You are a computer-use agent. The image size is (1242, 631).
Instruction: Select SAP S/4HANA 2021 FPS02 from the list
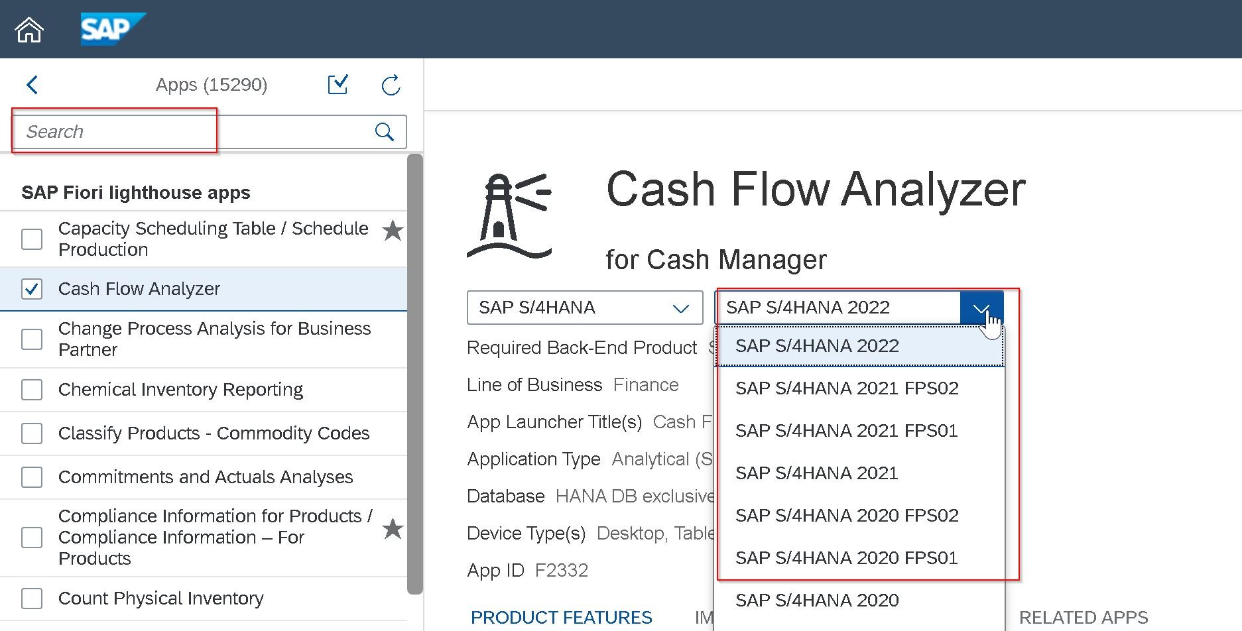coord(847,388)
